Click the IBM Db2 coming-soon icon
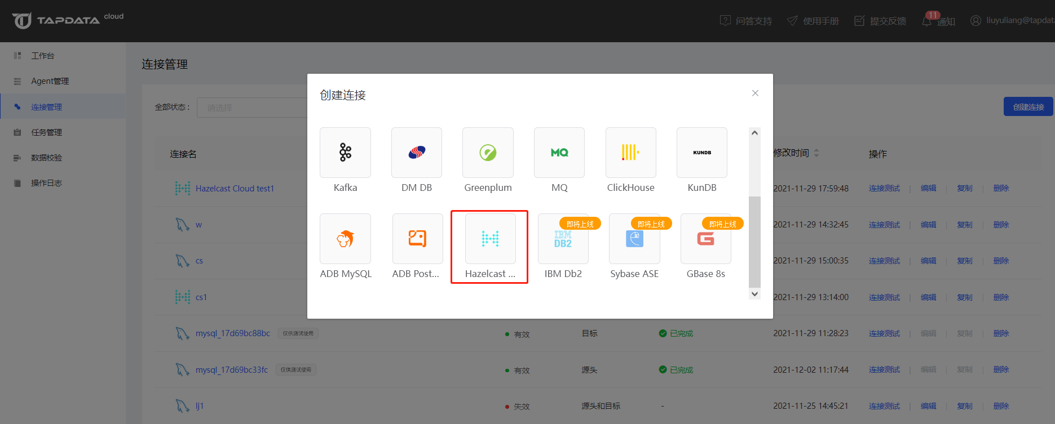Screen dimensions: 1055x424 click(563, 239)
